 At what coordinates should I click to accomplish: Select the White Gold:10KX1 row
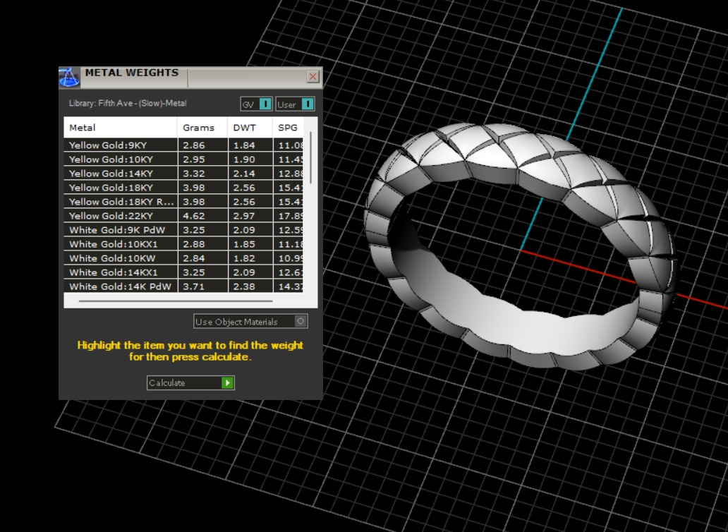tap(183, 244)
